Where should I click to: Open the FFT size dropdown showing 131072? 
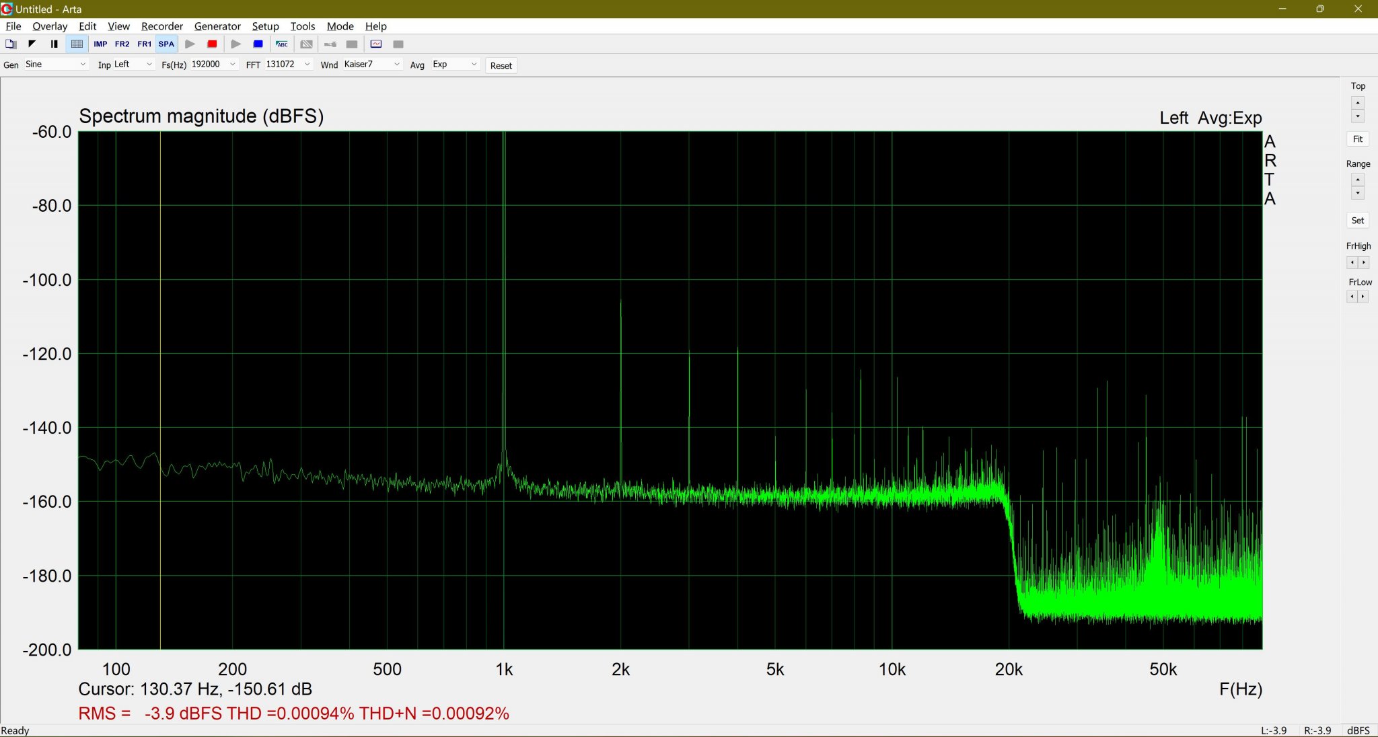tap(288, 65)
